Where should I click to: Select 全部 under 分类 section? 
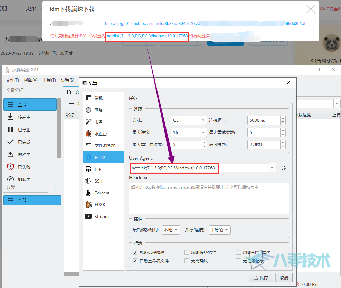(x=32, y=200)
